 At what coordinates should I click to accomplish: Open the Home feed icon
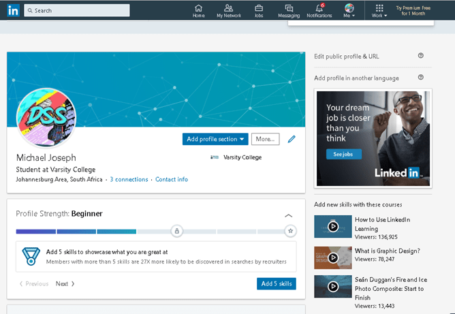tap(198, 11)
